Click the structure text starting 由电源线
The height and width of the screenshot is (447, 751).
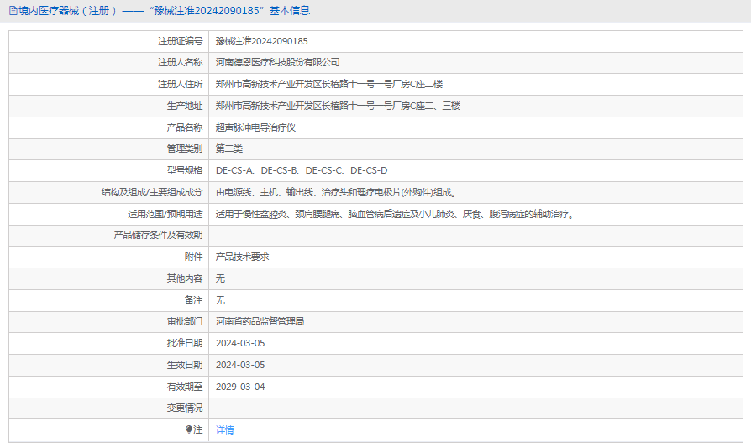pos(336,192)
